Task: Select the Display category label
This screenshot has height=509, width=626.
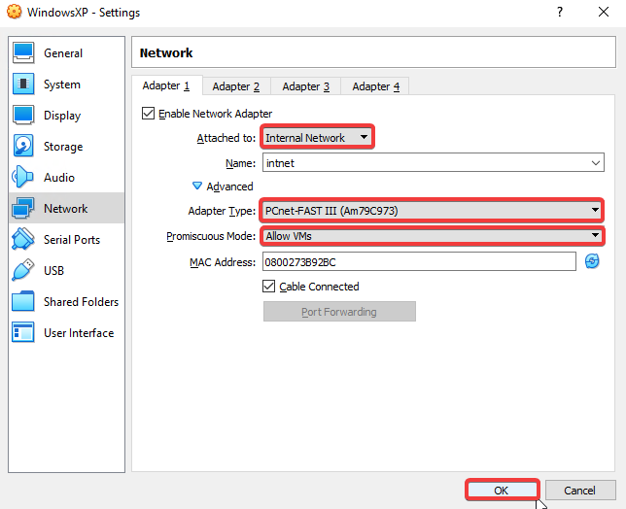Action: pyautogui.click(x=62, y=116)
